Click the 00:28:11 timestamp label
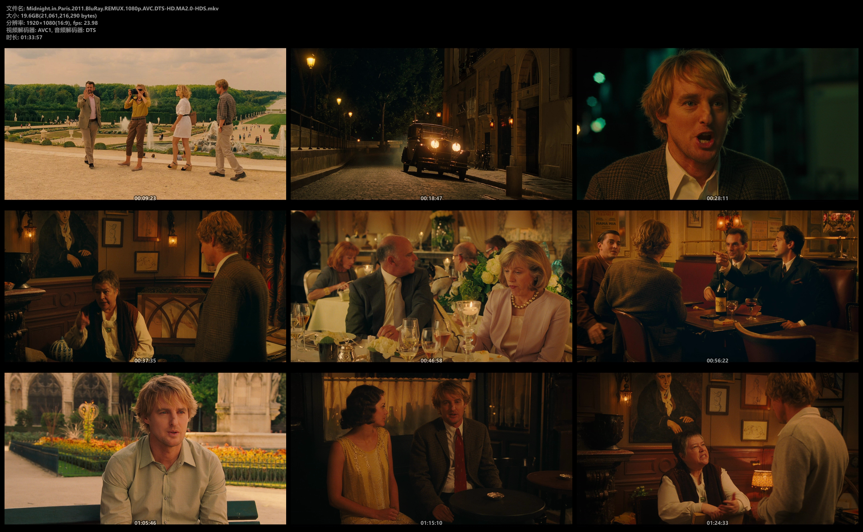Image resolution: width=863 pixels, height=532 pixels. (x=717, y=198)
